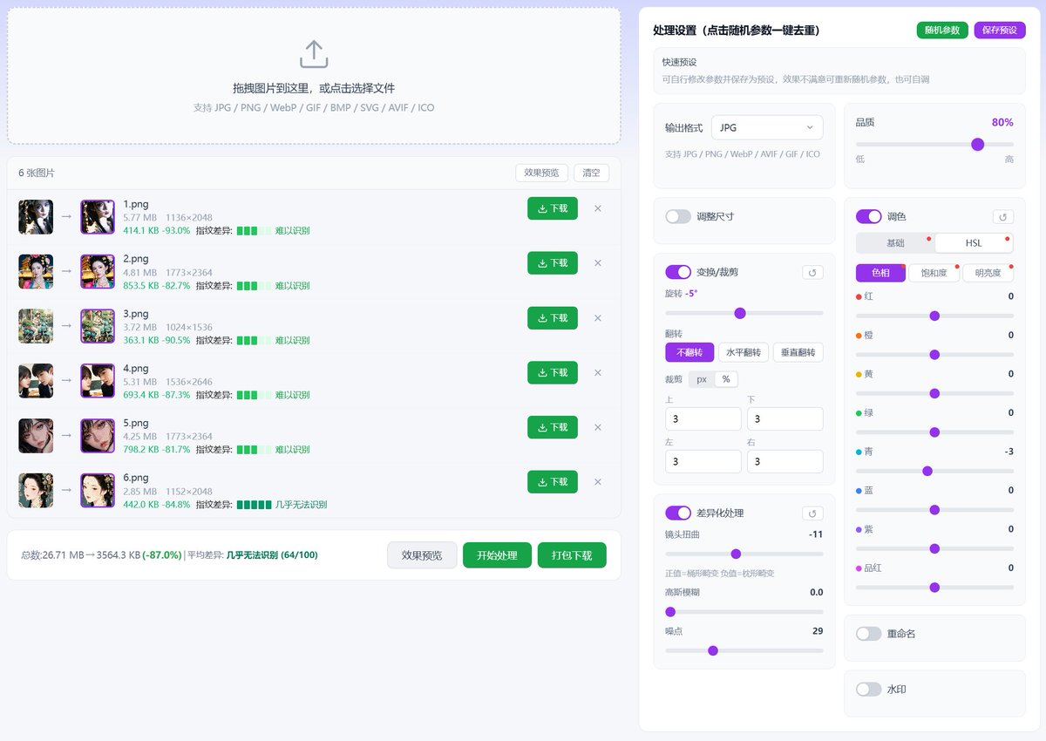Screen dimensions: 1046x741
Task: Enable the 水印 toggle
Action: pos(869,689)
